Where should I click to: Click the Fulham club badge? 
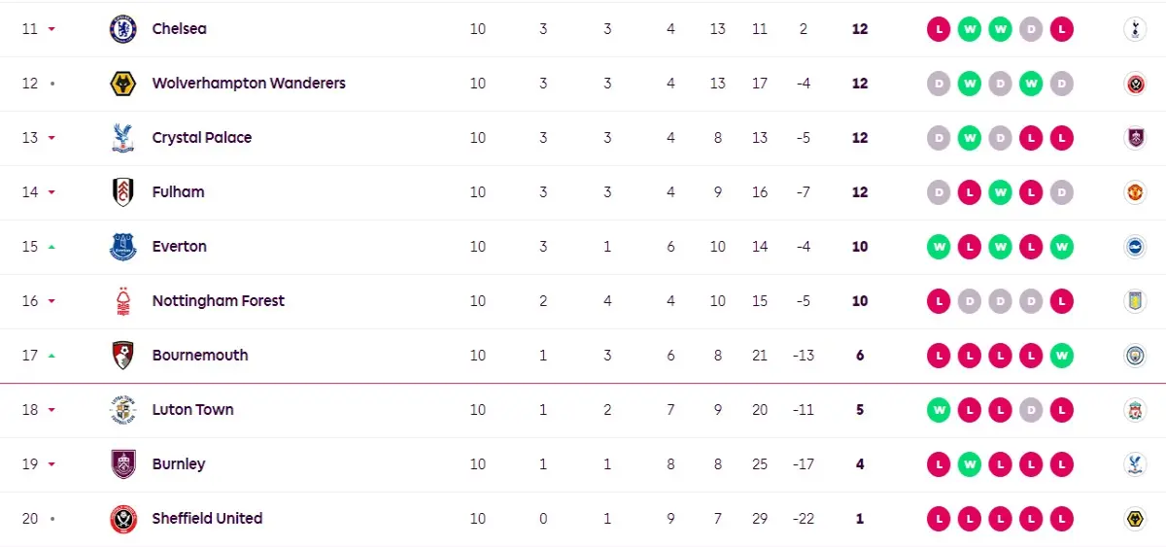tap(123, 192)
